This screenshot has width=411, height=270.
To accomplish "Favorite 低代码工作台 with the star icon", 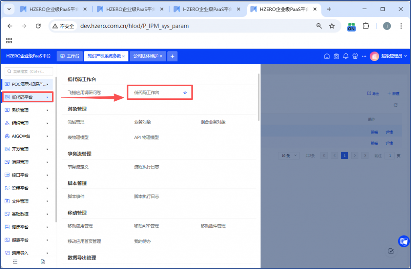I will pyautogui.click(x=185, y=93).
